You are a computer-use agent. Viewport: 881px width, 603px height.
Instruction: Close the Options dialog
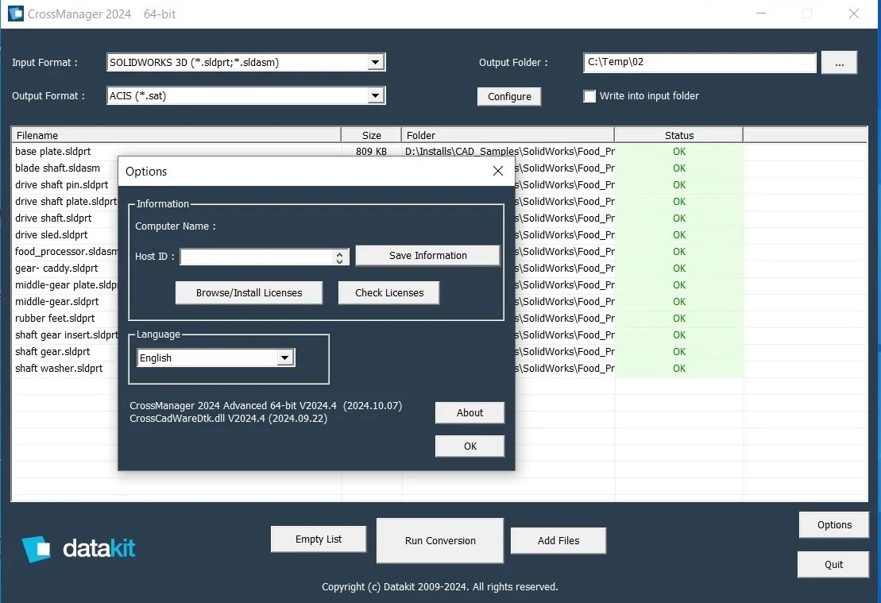coord(498,171)
